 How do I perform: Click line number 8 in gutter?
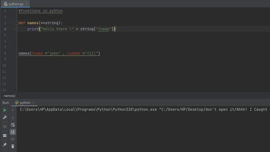[5, 54]
